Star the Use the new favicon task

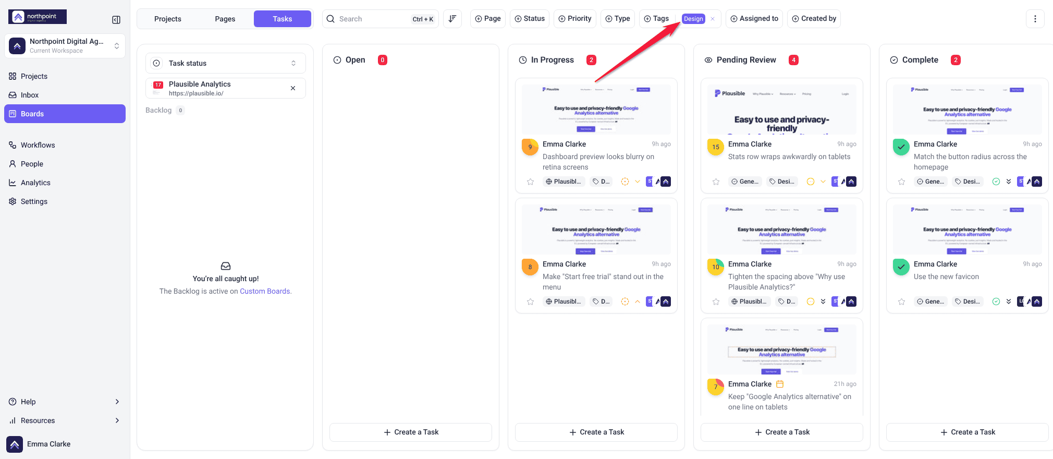coord(901,301)
